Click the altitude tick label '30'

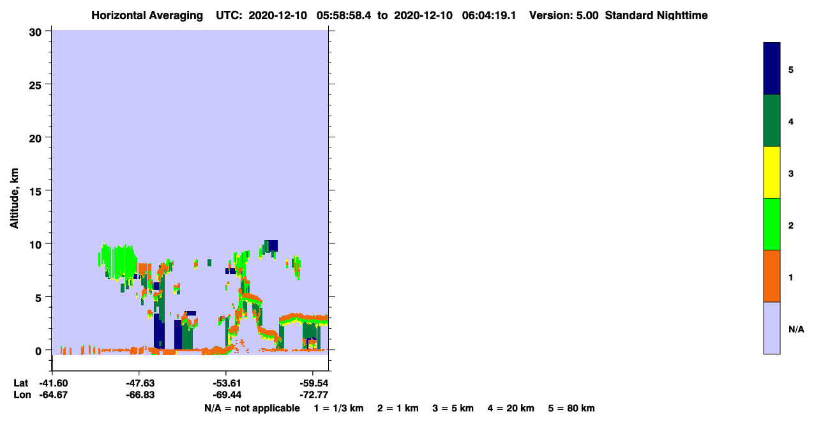click(37, 32)
